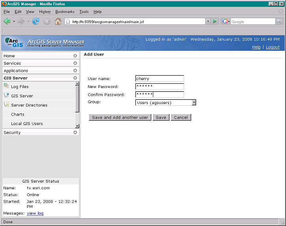Click the User name field

coord(160,78)
